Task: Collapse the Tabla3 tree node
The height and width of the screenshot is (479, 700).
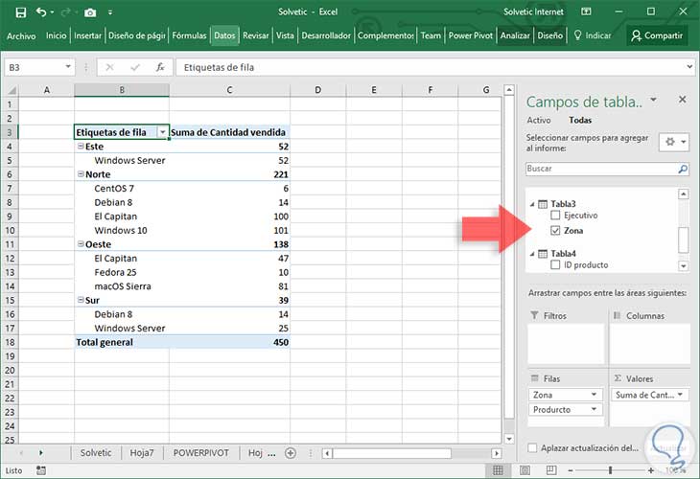Action: [531, 202]
